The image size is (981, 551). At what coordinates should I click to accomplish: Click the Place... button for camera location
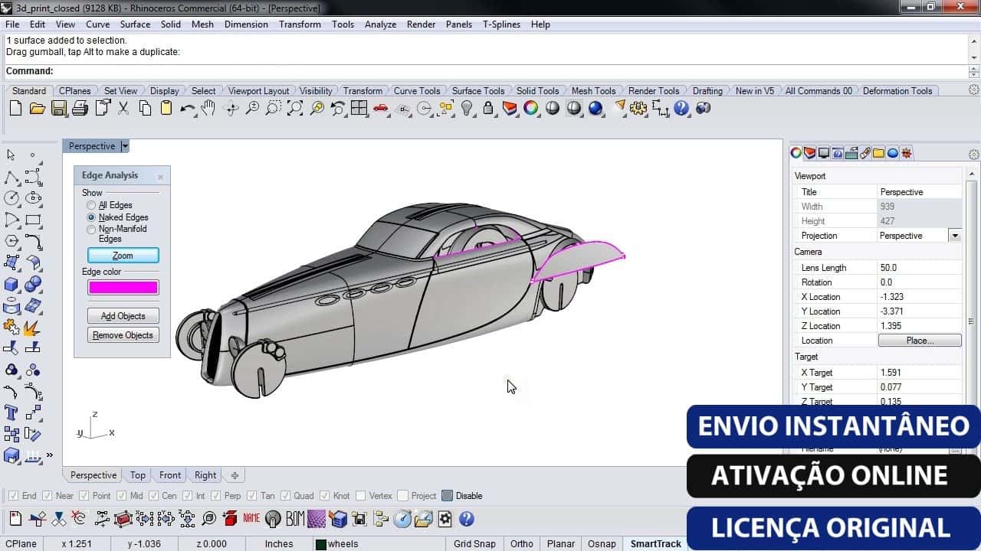920,341
